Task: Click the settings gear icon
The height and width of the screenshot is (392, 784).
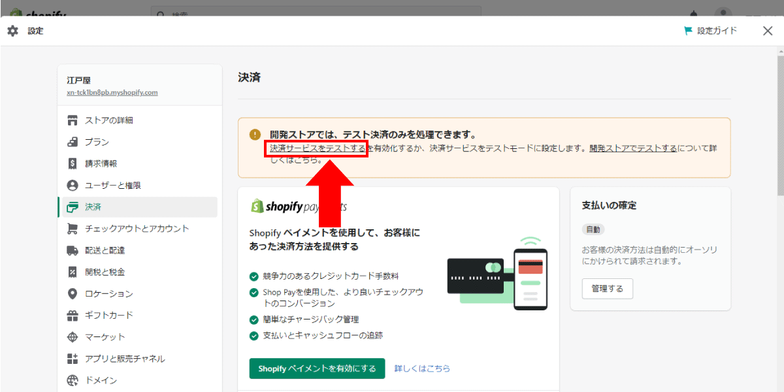Action: tap(12, 31)
